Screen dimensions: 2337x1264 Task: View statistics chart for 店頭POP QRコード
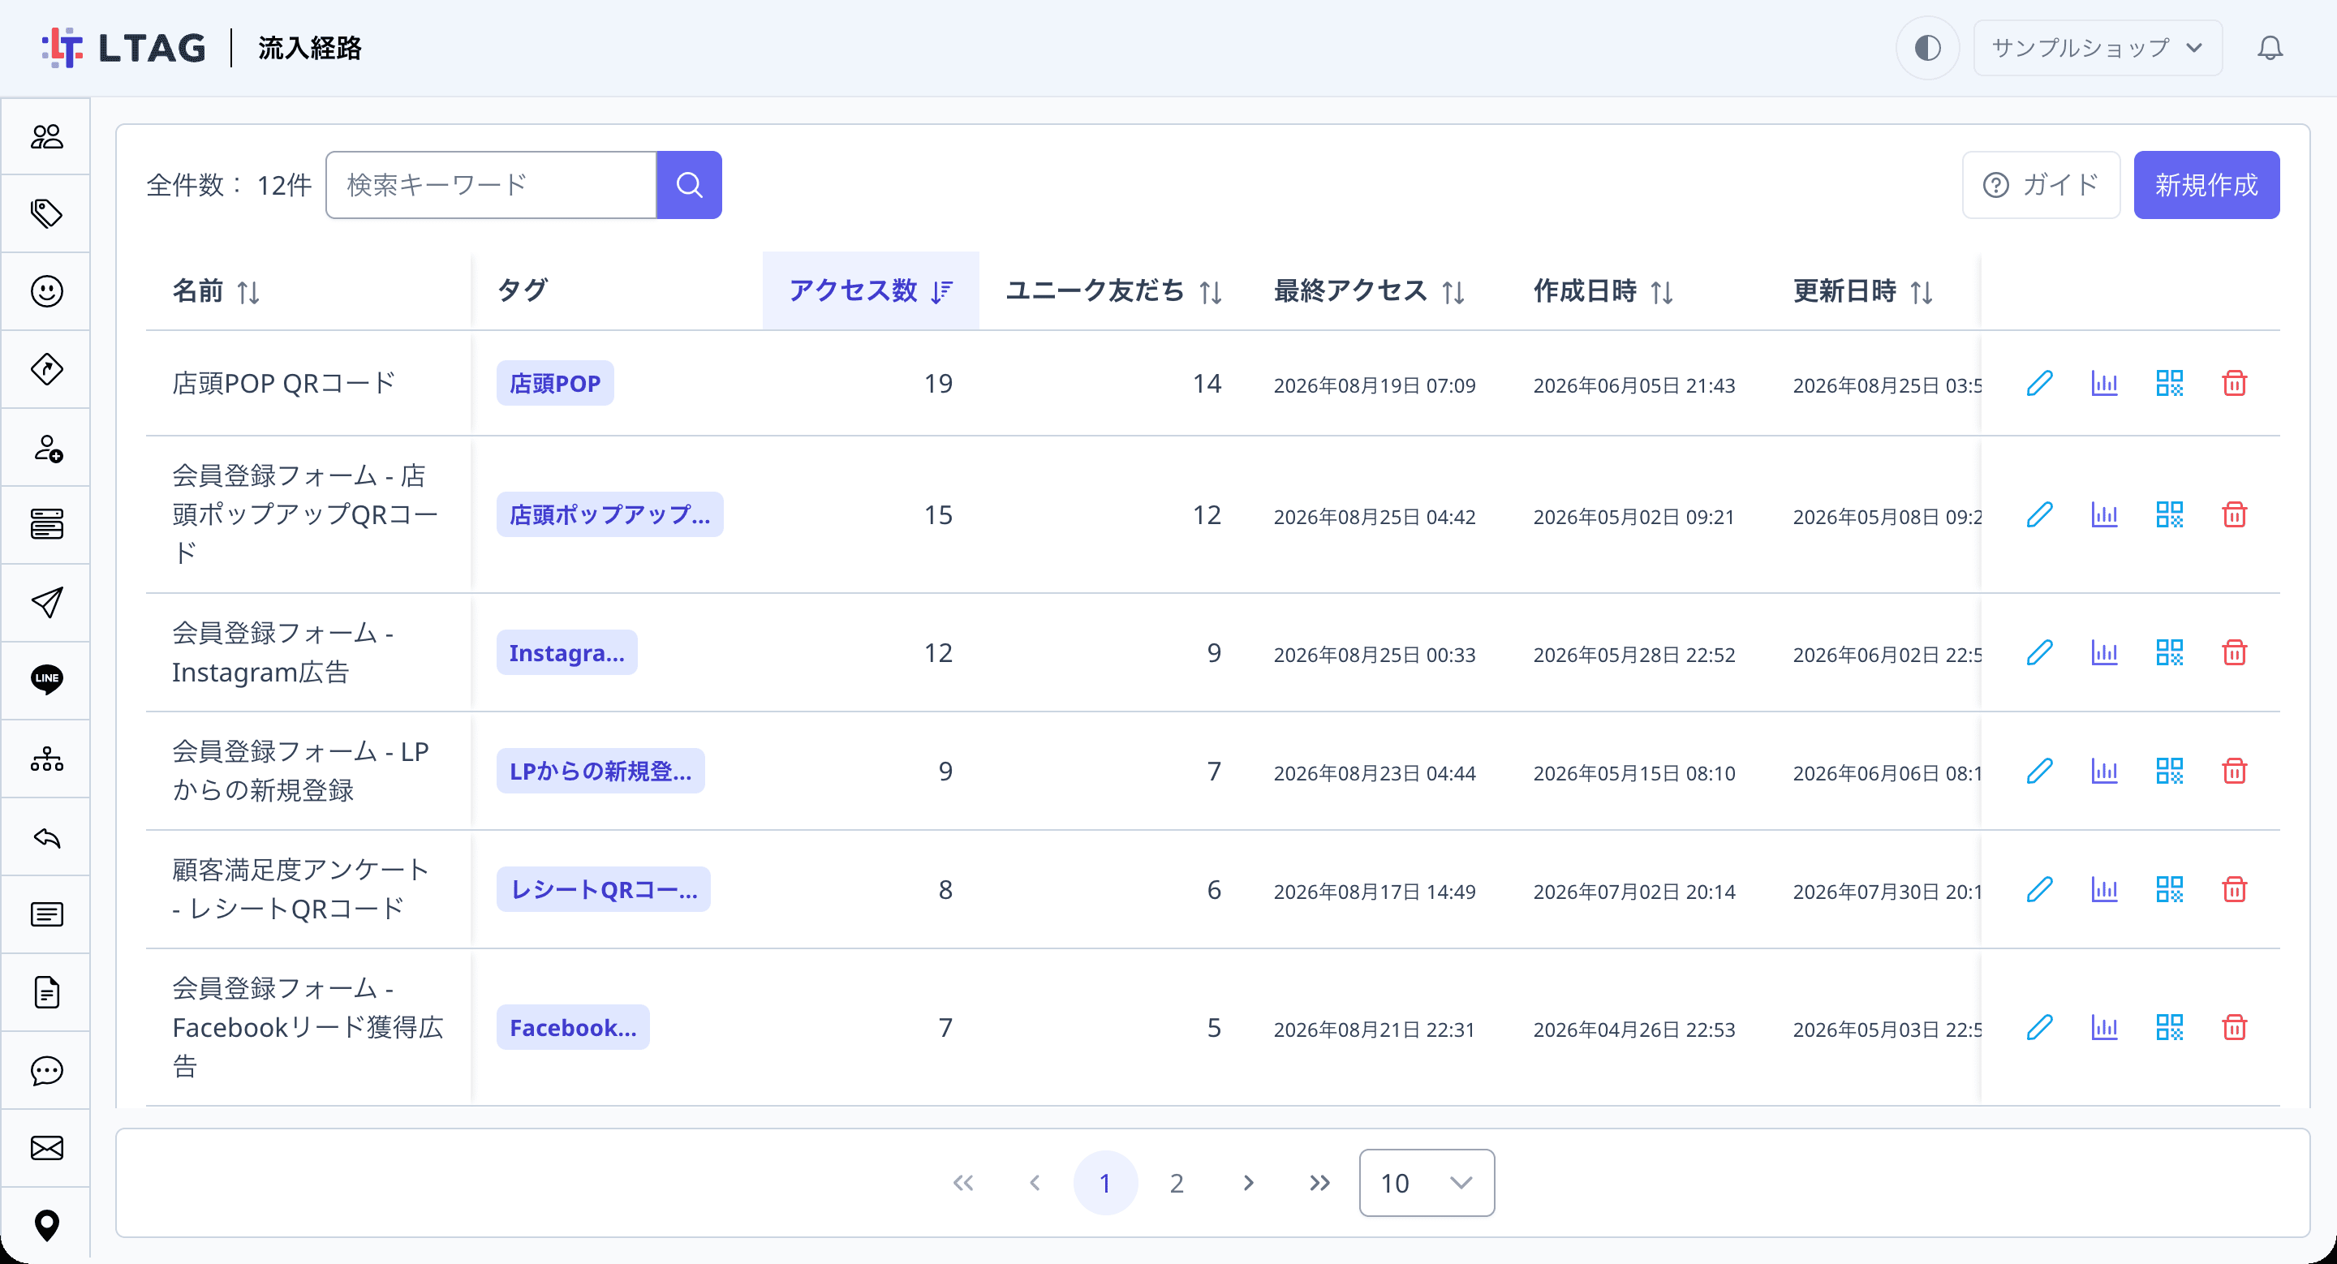tap(2104, 384)
